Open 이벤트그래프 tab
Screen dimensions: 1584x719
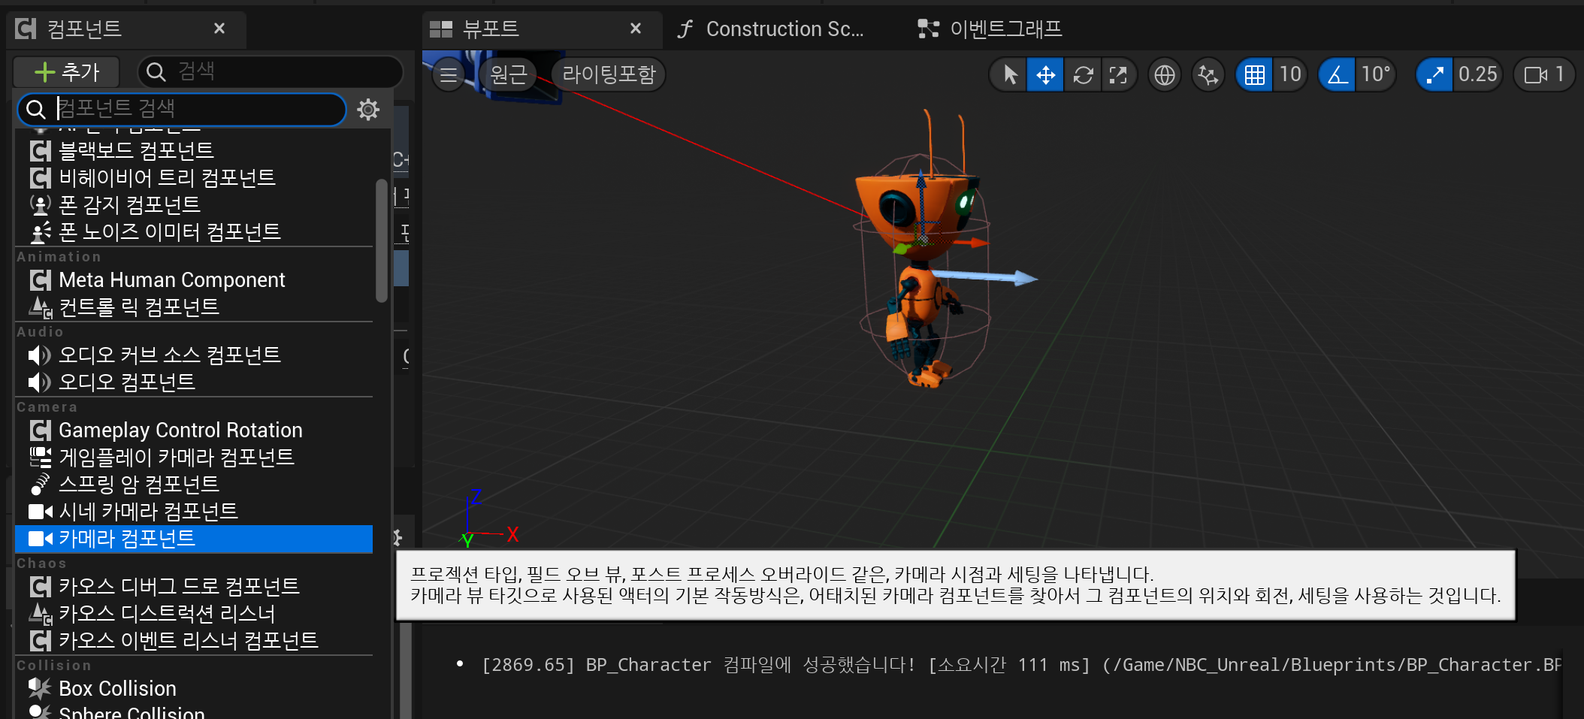pos(990,29)
